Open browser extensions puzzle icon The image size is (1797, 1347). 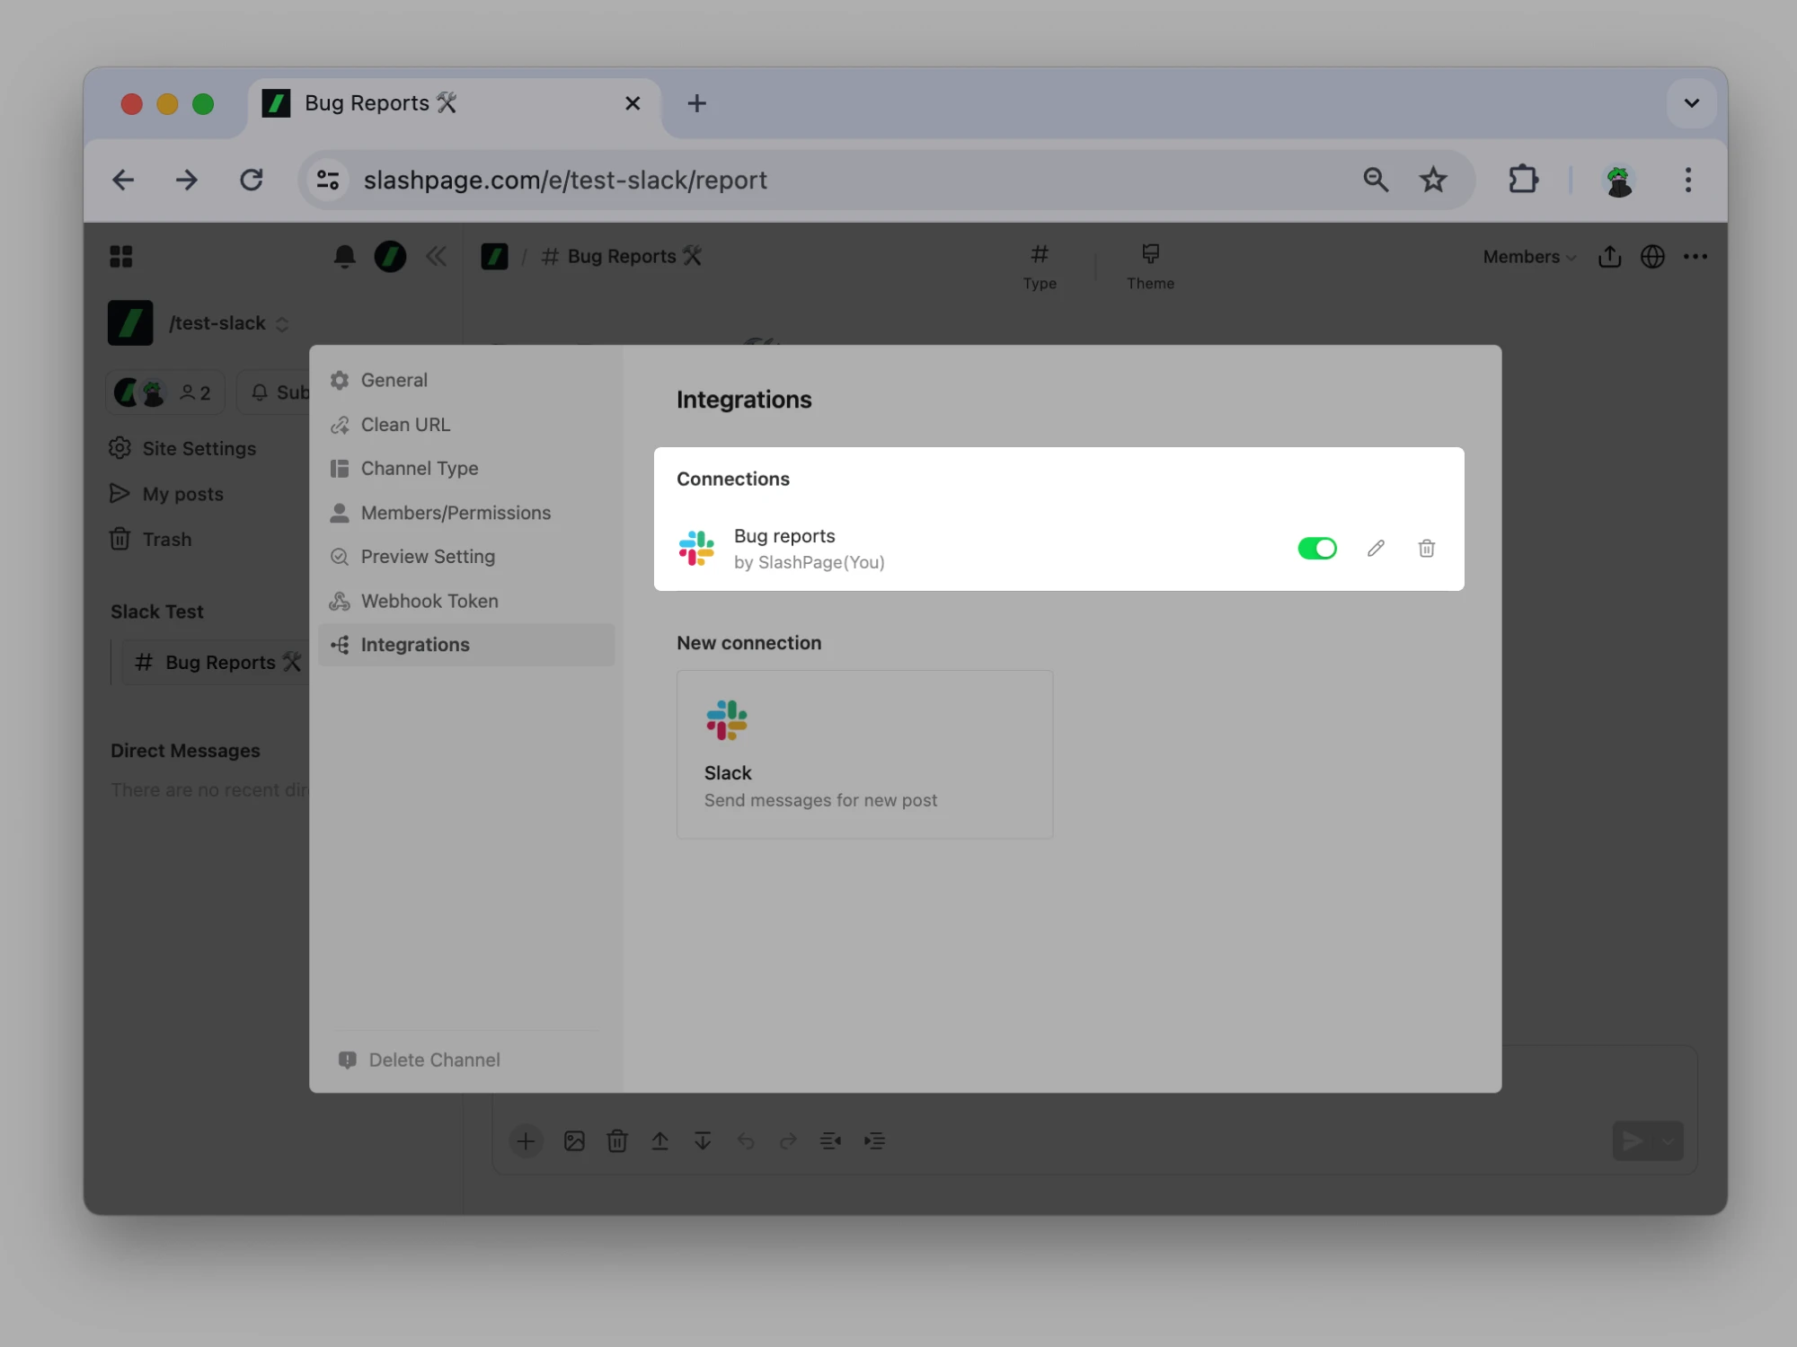1523,180
